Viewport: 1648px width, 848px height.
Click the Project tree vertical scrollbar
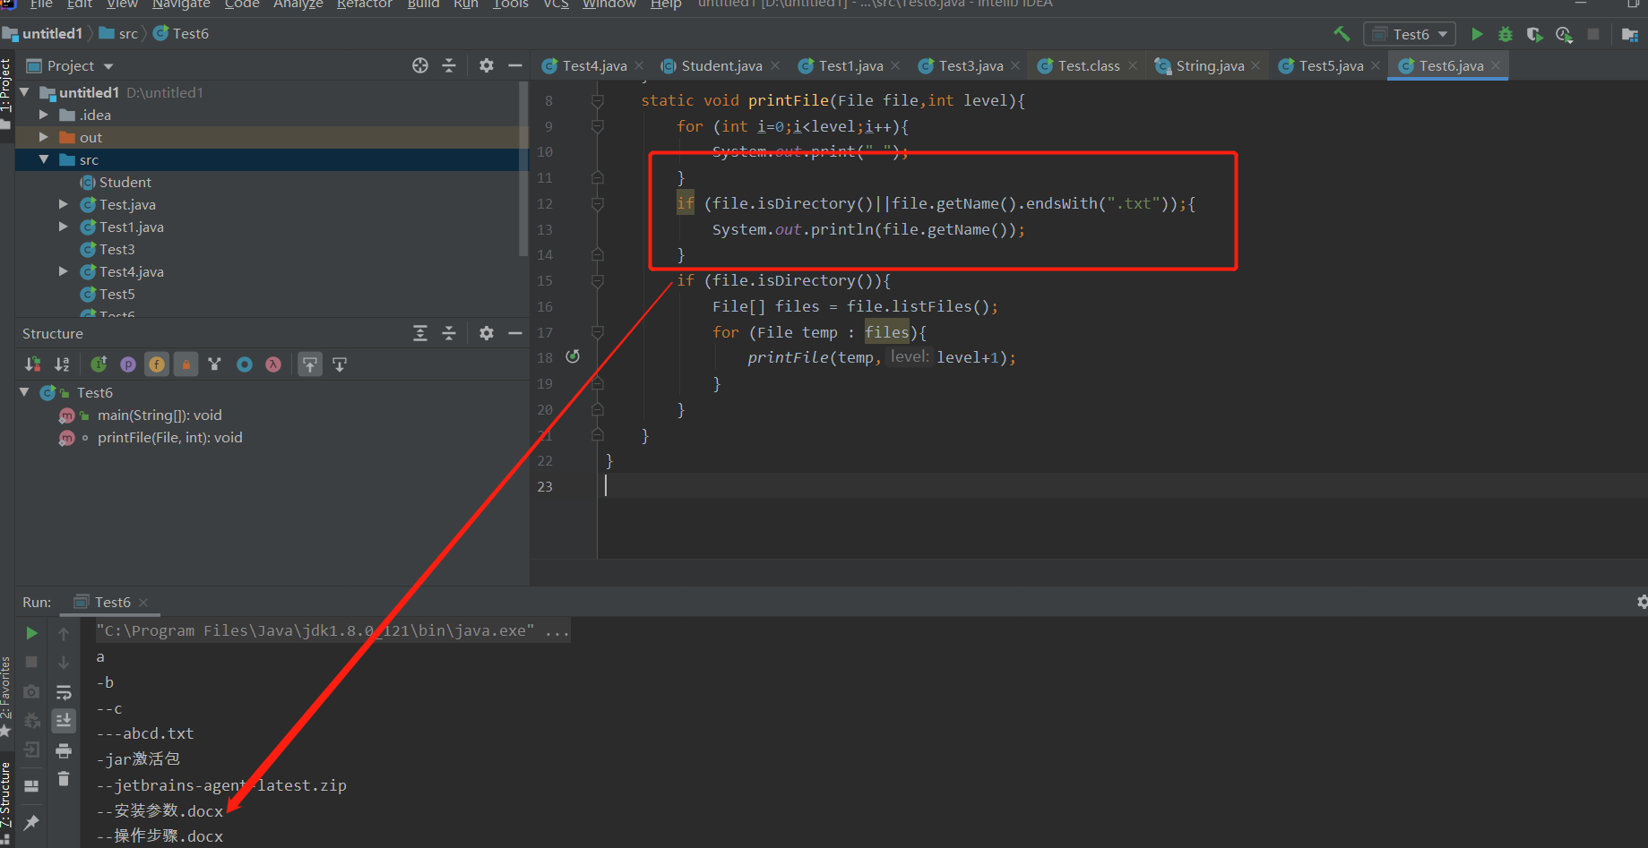[523, 168]
